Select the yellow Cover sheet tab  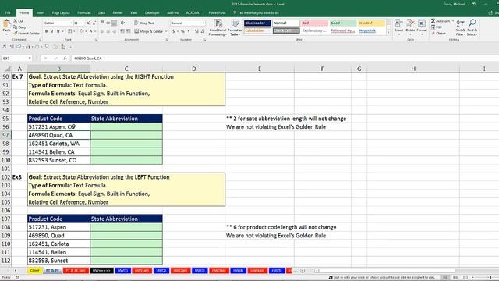pos(34,271)
